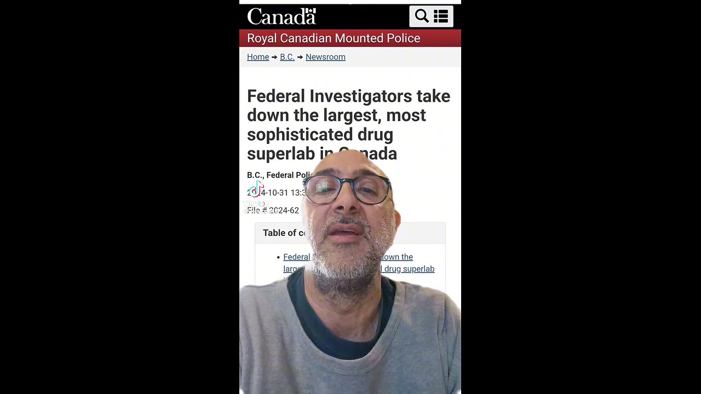Open the Federal table of contents link
This screenshot has width=701, height=394.
coord(296,257)
